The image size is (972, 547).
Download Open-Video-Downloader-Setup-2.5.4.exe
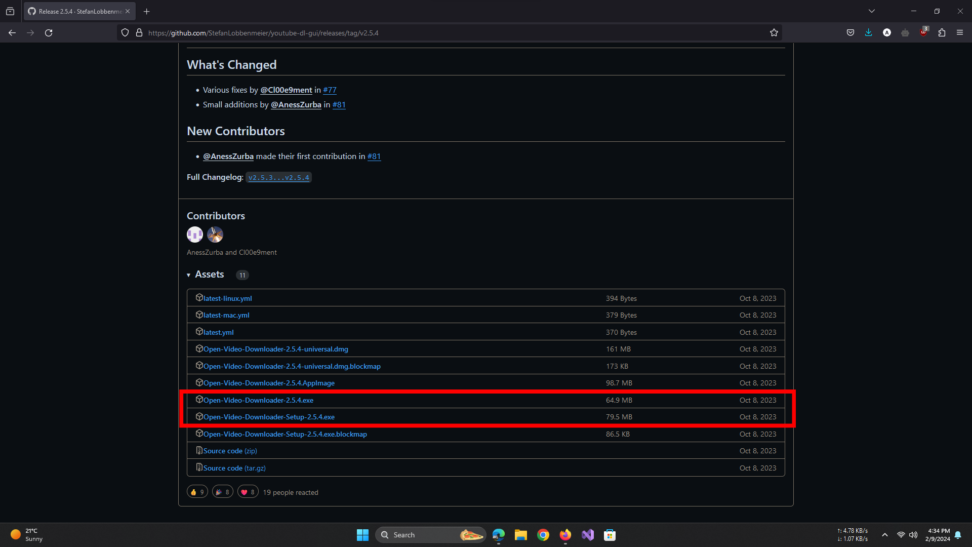[269, 417]
